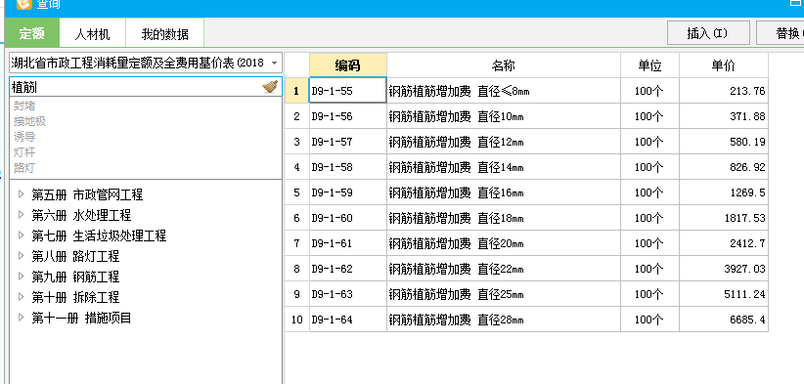Select code cell D9-1-60
Image resolution: width=804 pixels, height=384 pixels.
(x=347, y=218)
